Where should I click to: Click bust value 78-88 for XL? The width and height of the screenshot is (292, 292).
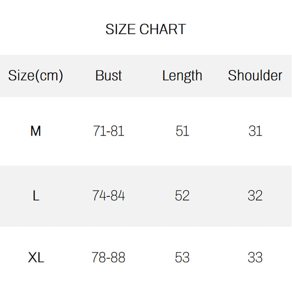(108, 258)
